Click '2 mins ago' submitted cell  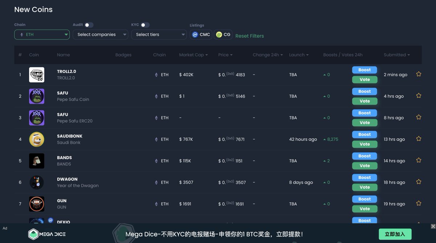(x=395, y=75)
